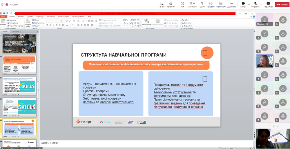Toggle bold Ж formatting

pyautogui.click(x=47, y=25)
